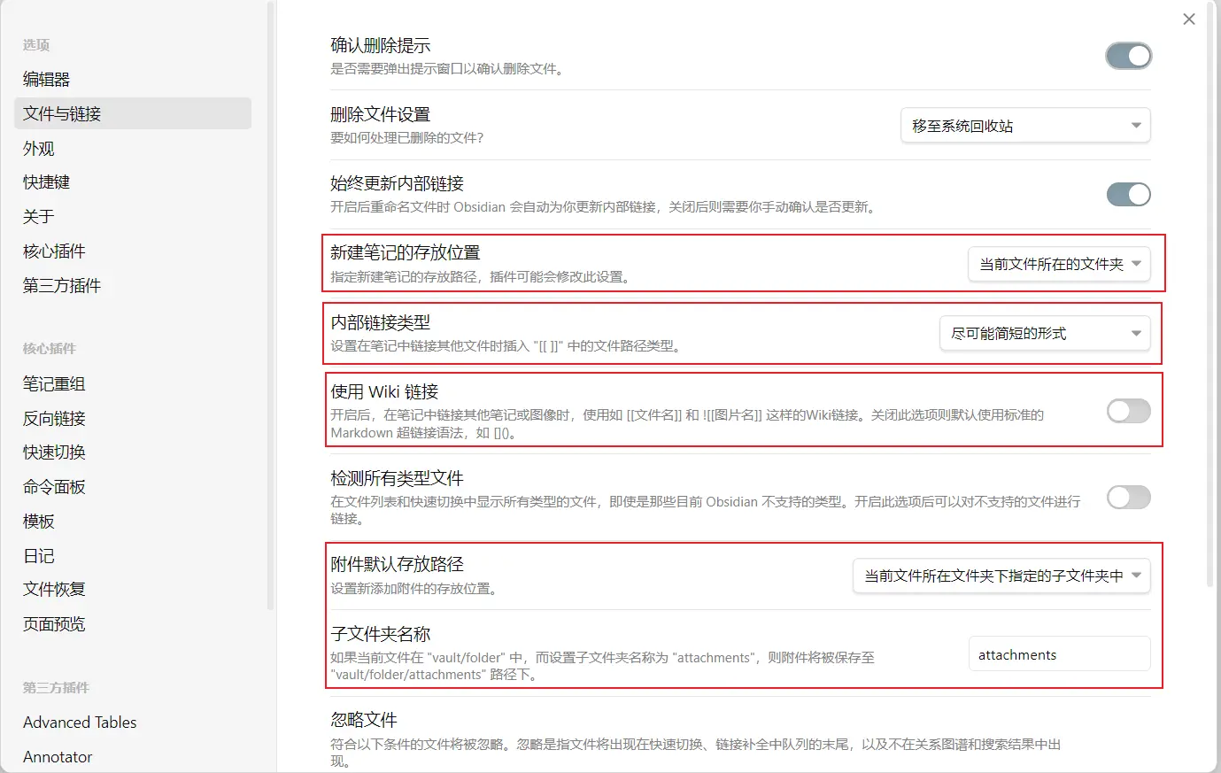Open 反向链接 plugin settings
This screenshot has width=1221, height=773.
click(54, 419)
